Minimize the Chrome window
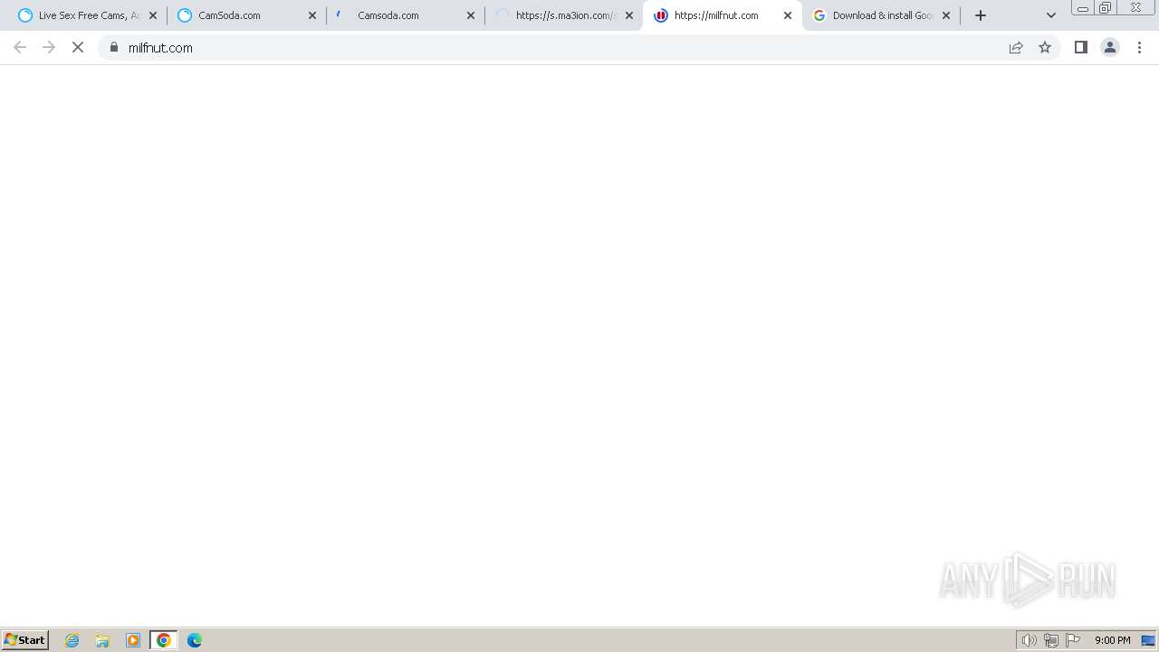Image resolution: width=1159 pixels, height=652 pixels. coord(1083,8)
